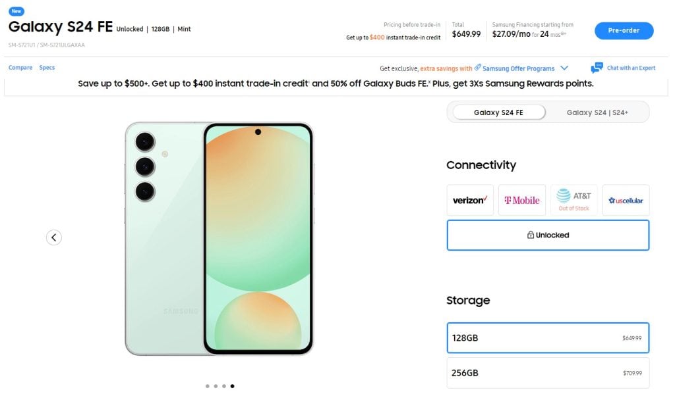Click the Galaxy S24 FE phone image
The height and width of the screenshot is (394, 675).
[219, 239]
